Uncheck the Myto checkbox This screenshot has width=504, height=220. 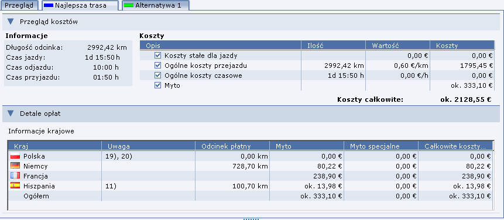pyautogui.click(x=157, y=85)
